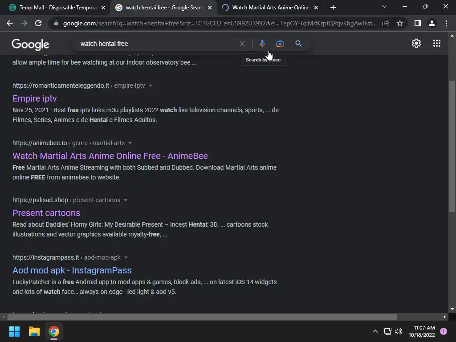This screenshot has width=456, height=342.
Task: Open the clock and calendar flyout
Action: tap(422, 331)
